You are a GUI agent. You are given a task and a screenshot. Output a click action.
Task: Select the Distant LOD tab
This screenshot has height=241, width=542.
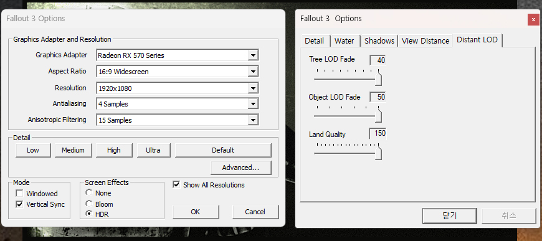[x=477, y=40]
